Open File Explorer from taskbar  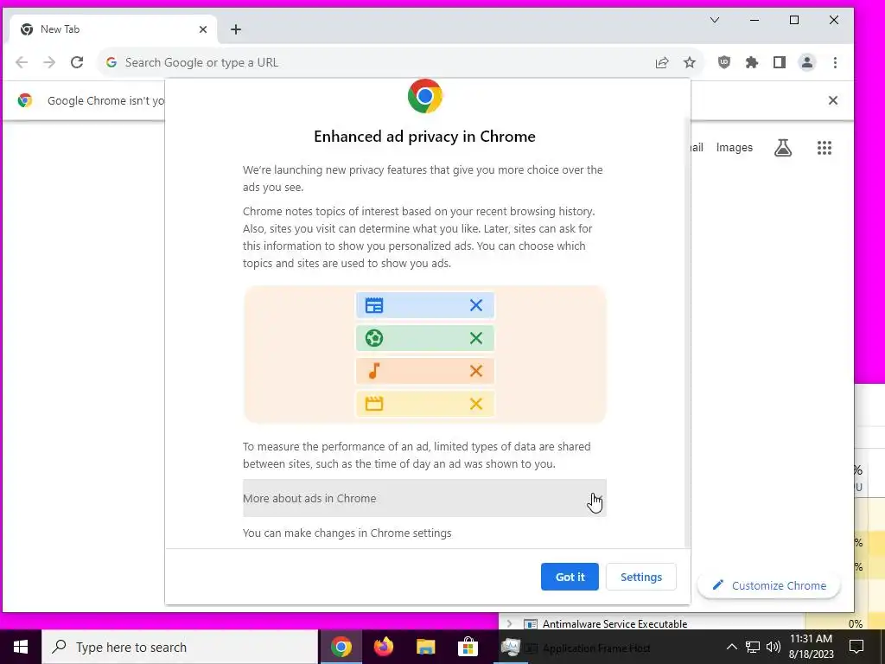pos(425,647)
